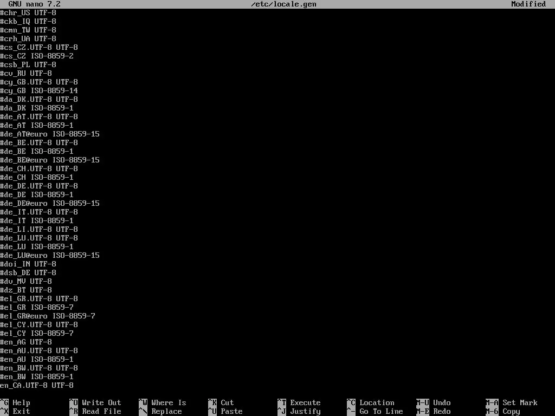
Task: Place cursor on line #de_BE.UTF-8 UTF-8
Action: 39,142
